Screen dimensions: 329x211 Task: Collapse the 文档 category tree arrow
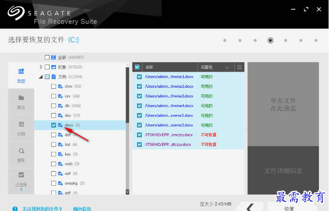coord(41,77)
